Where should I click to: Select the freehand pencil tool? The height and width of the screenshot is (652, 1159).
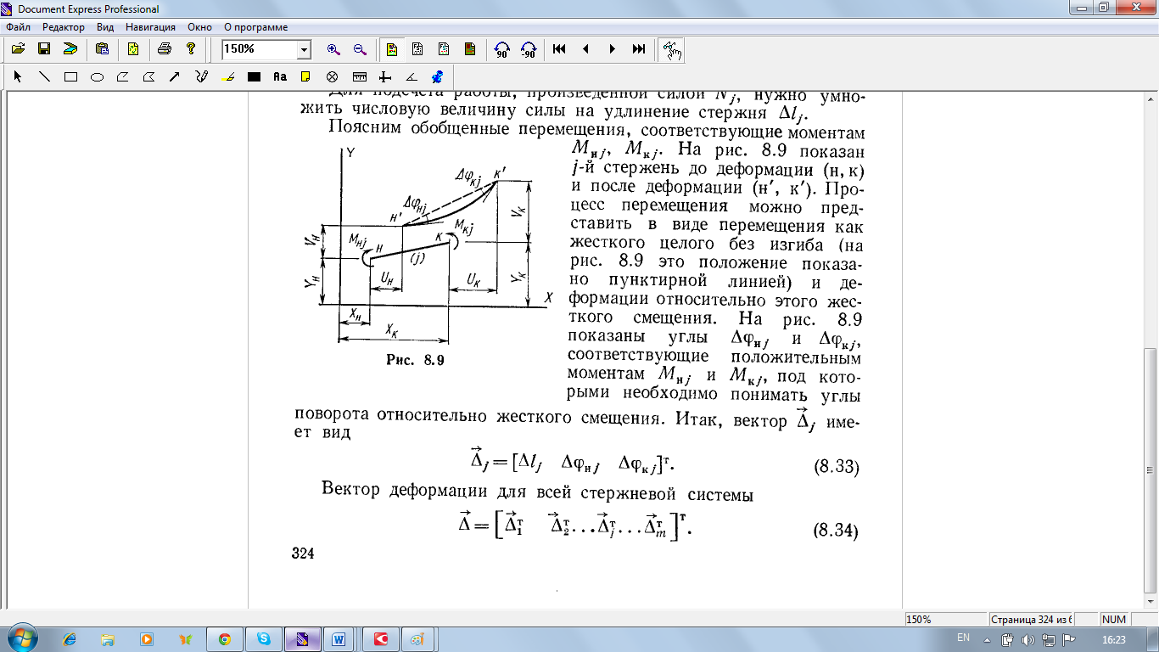[x=201, y=76]
